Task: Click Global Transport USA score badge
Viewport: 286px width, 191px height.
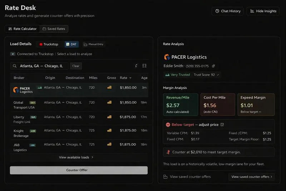Action: [x=33, y=102]
